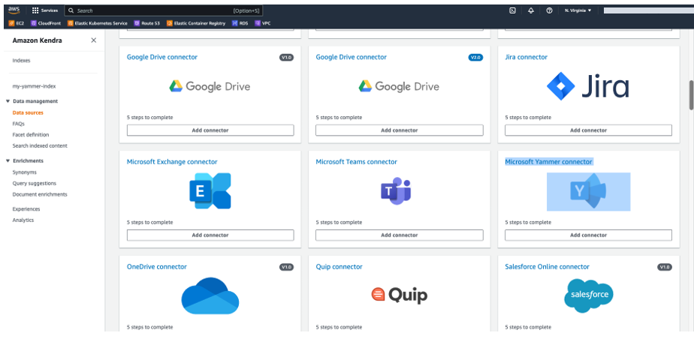The width and height of the screenshot is (694, 348).
Task: Open the VPC bookmark
Action: click(263, 23)
